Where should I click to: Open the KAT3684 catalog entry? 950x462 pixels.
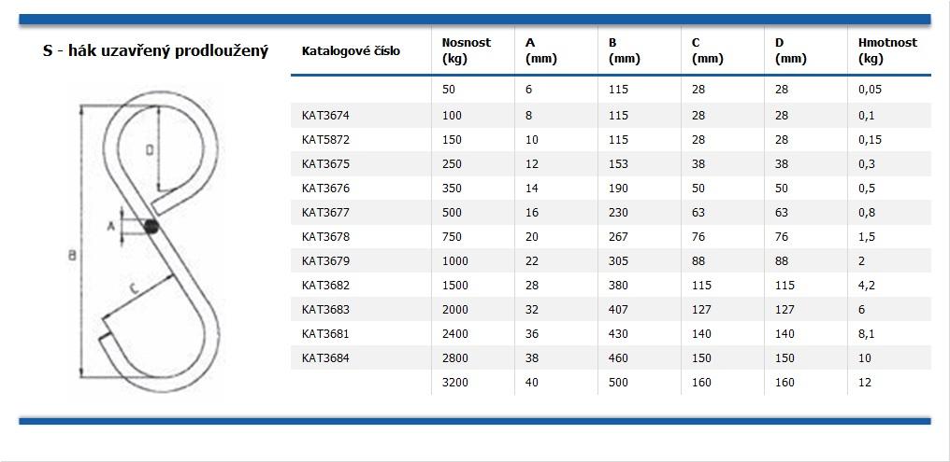pyautogui.click(x=324, y=357)
